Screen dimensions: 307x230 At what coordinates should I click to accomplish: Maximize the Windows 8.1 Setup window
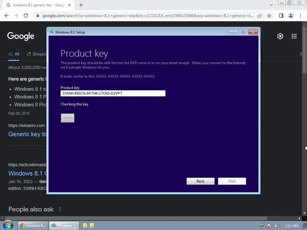(243, 32)
